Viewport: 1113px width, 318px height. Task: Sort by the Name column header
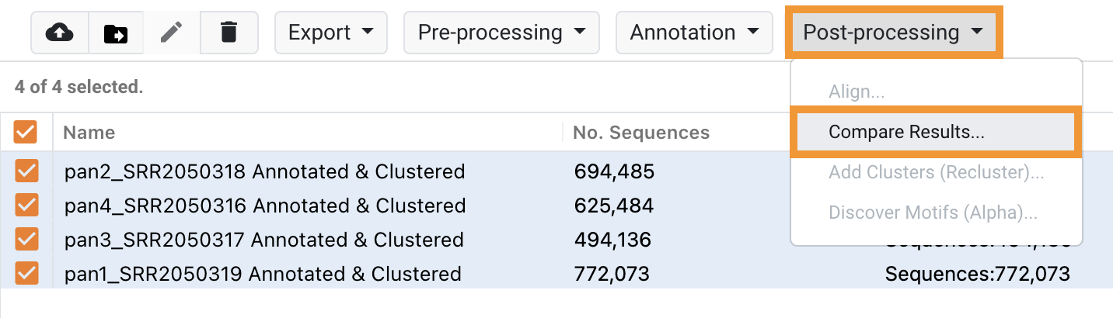point(89,133)
